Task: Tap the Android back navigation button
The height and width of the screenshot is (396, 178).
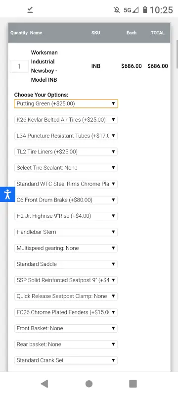Action: coord(44,384)
